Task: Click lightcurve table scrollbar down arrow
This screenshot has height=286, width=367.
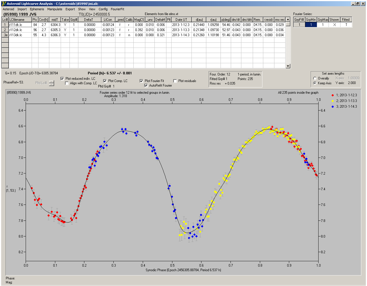Action: pos(288,66)
